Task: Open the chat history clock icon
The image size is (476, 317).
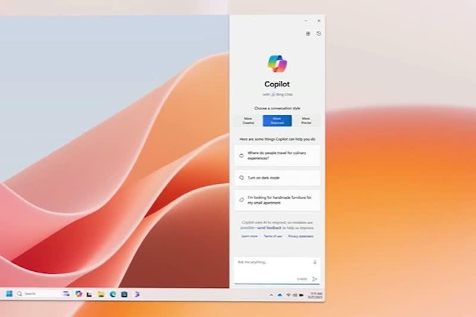Action: pyautogui.click(x=319, y=33)
